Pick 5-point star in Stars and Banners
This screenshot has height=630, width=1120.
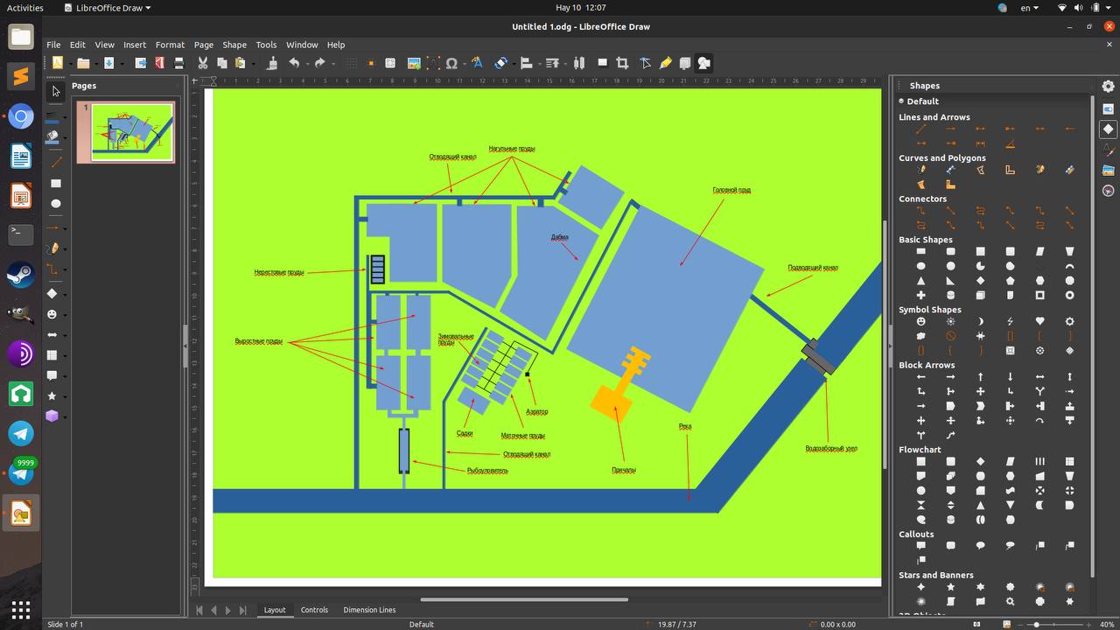click(950, 587)
